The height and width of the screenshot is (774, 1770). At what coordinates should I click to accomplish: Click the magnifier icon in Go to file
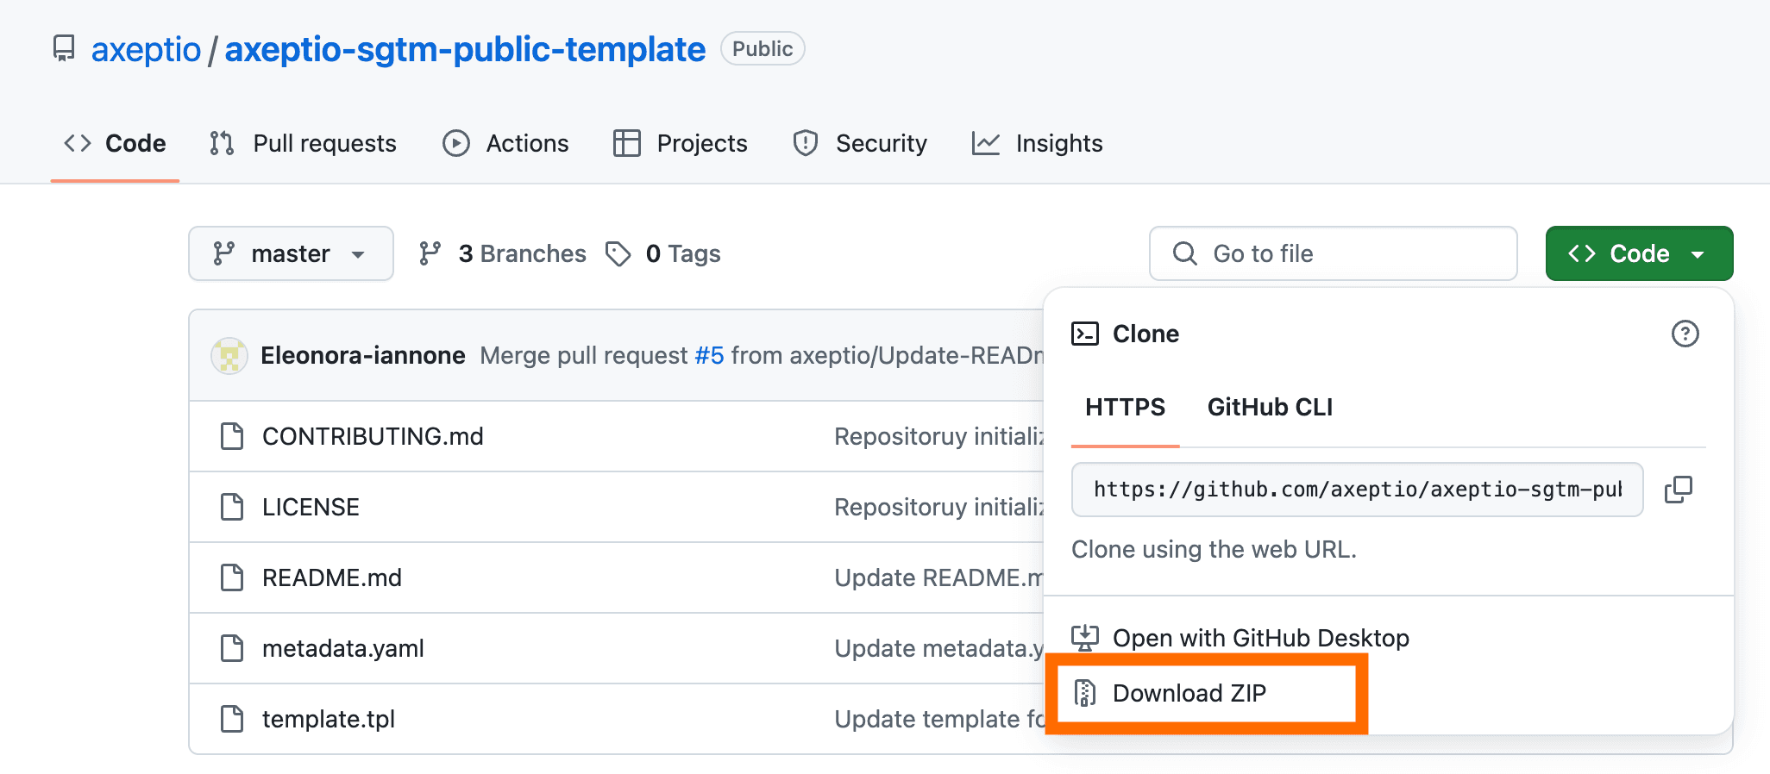pyautogui.click(x=1185, y=253)
